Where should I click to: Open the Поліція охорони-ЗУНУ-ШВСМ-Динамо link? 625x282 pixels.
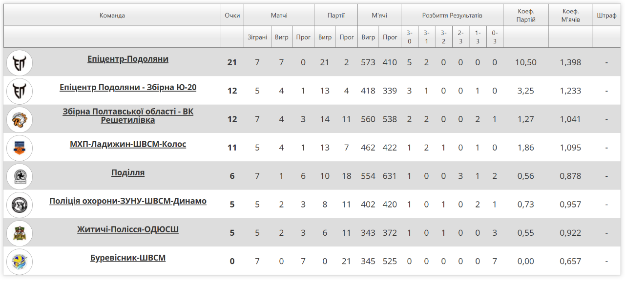click(x=128, y=201)
